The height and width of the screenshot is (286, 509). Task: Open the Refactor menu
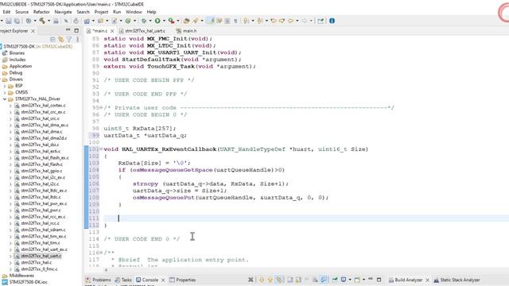click(41, 12)
